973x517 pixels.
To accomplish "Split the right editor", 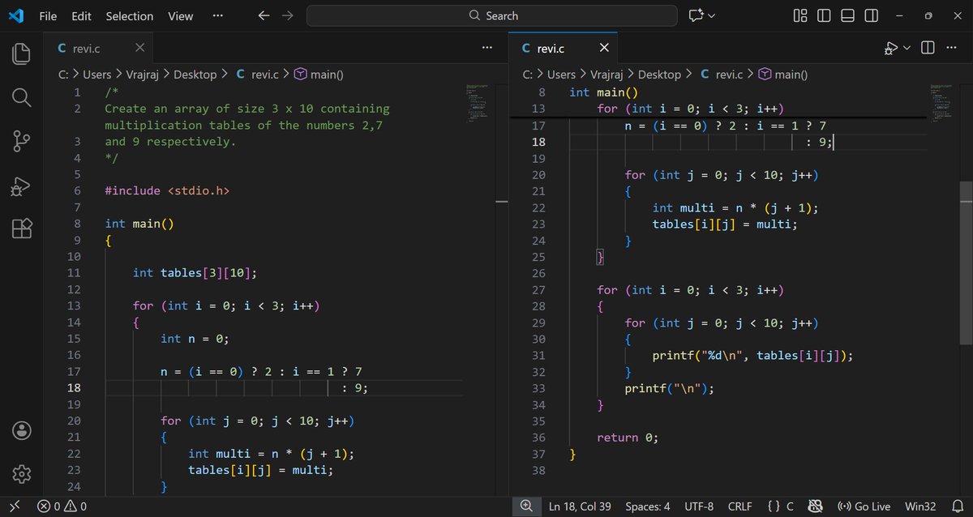I will point(928,49).
